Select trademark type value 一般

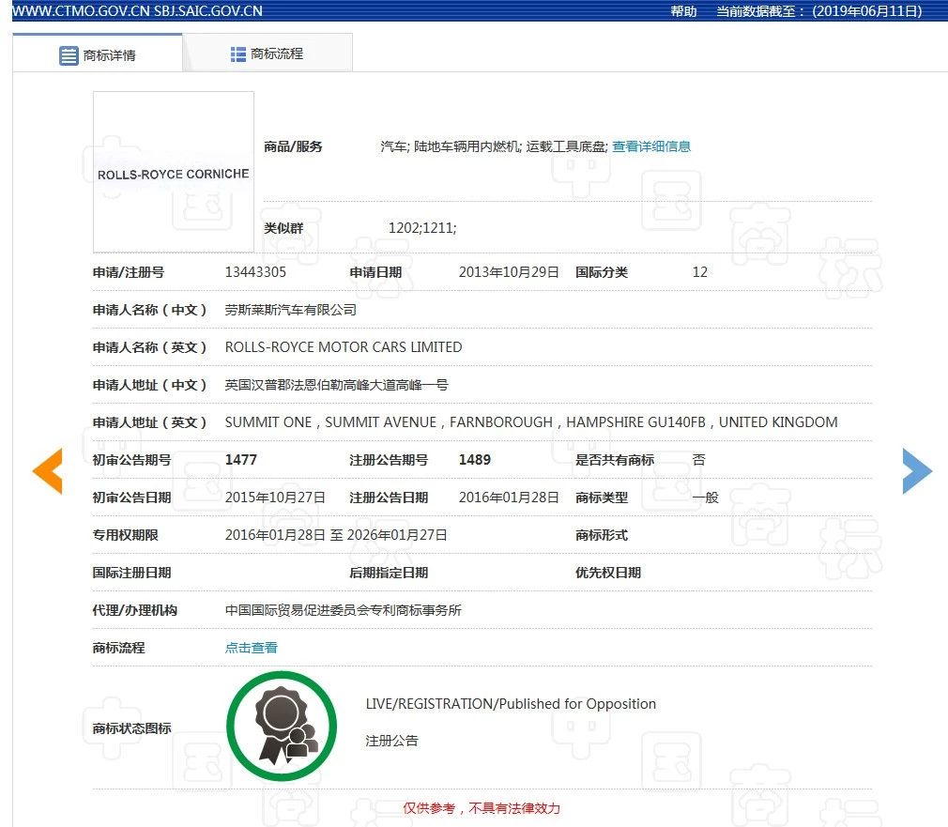pyautogui.click(x=705, y=497)
